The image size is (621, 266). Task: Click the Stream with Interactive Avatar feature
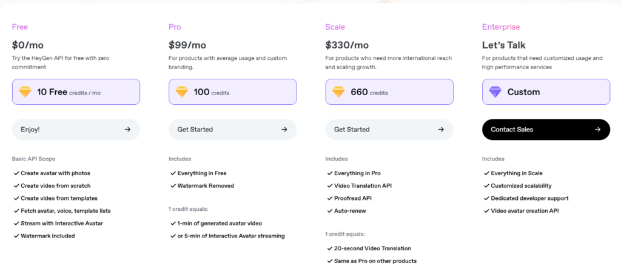tap(62, 223)
